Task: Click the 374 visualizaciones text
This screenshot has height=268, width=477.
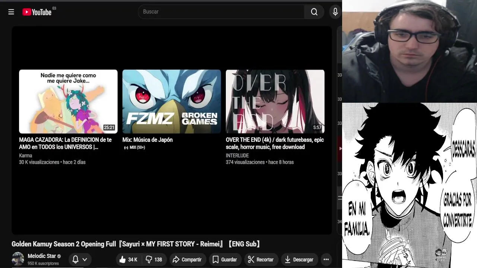Action: (246, 162)
